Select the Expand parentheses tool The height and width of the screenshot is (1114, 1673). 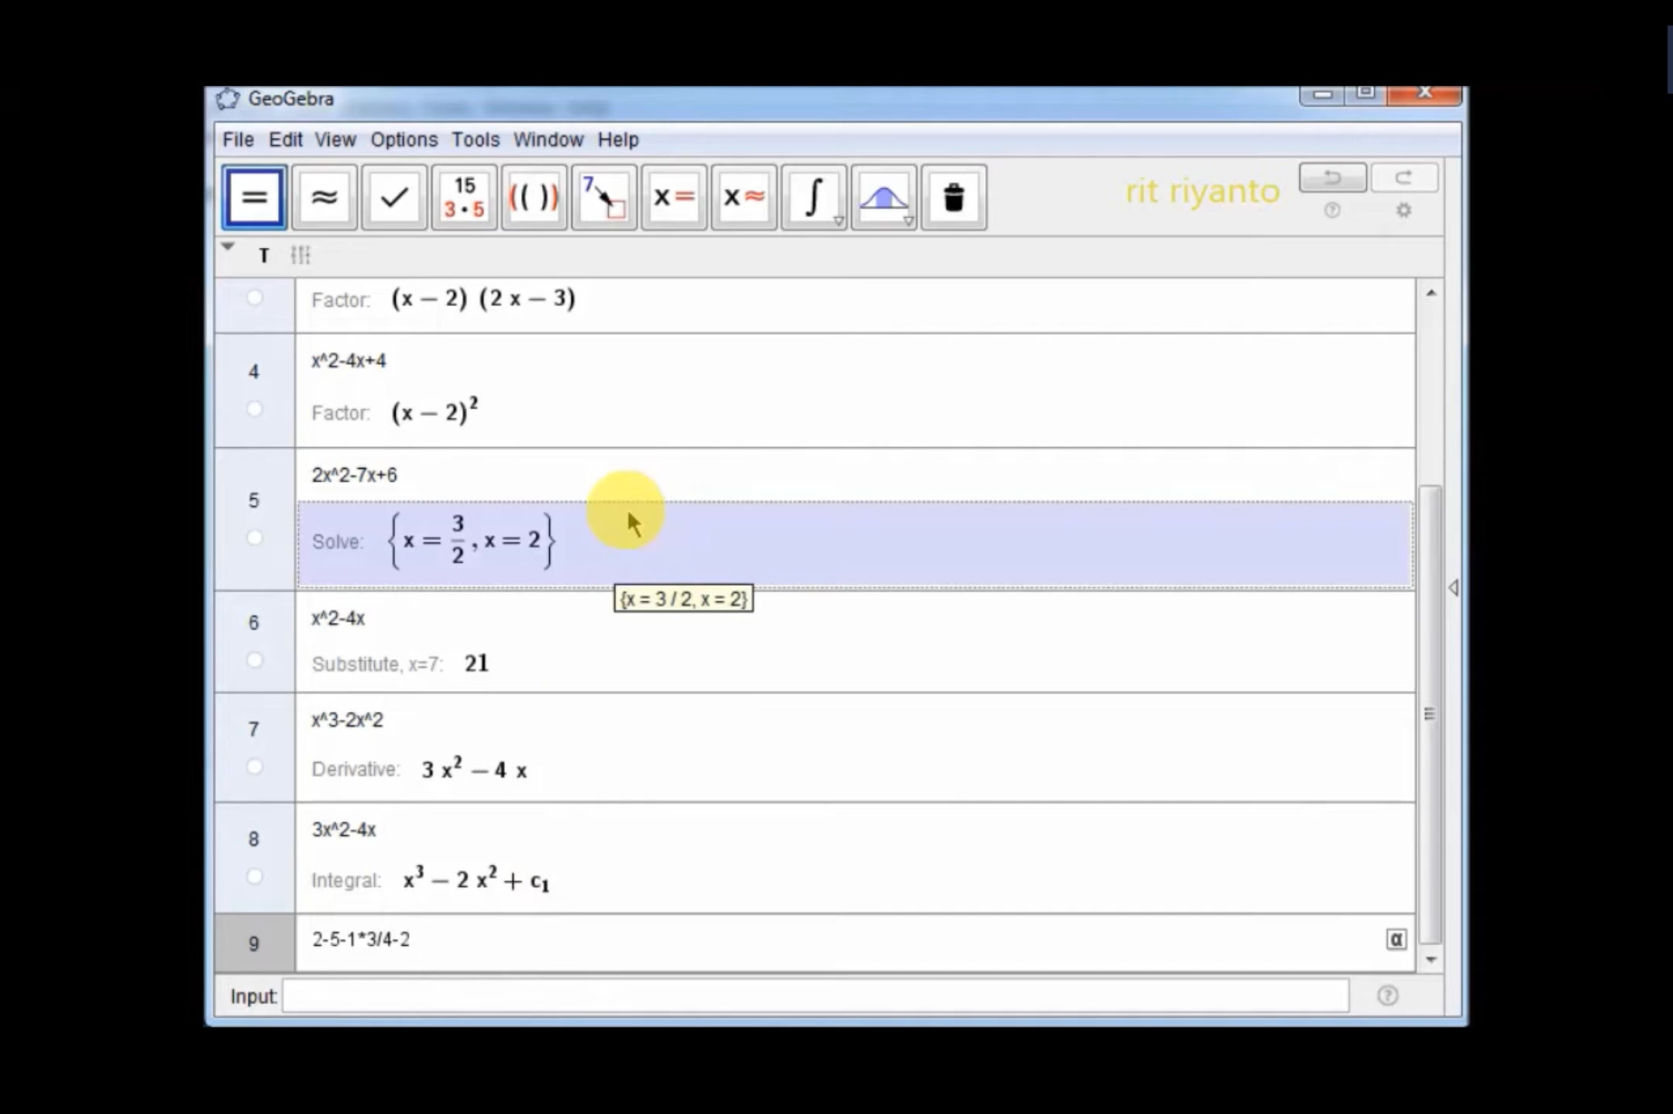point(534,198)
